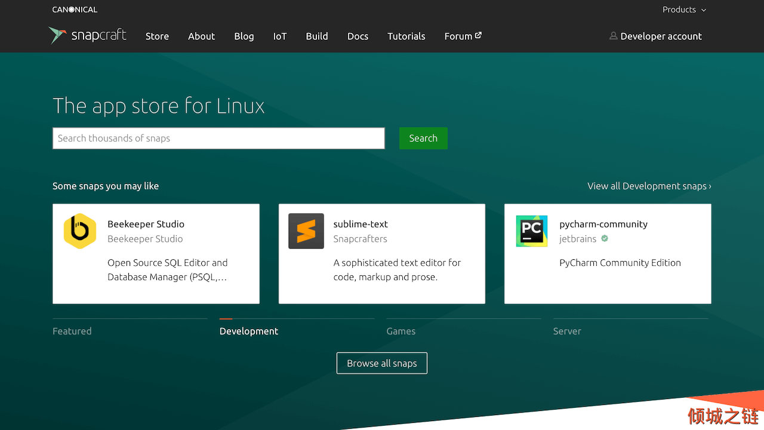Image resolution: width=764 pixels, height=430 pixels.
Task: Click the PyCharm PC icon
Action: [532, 231]
